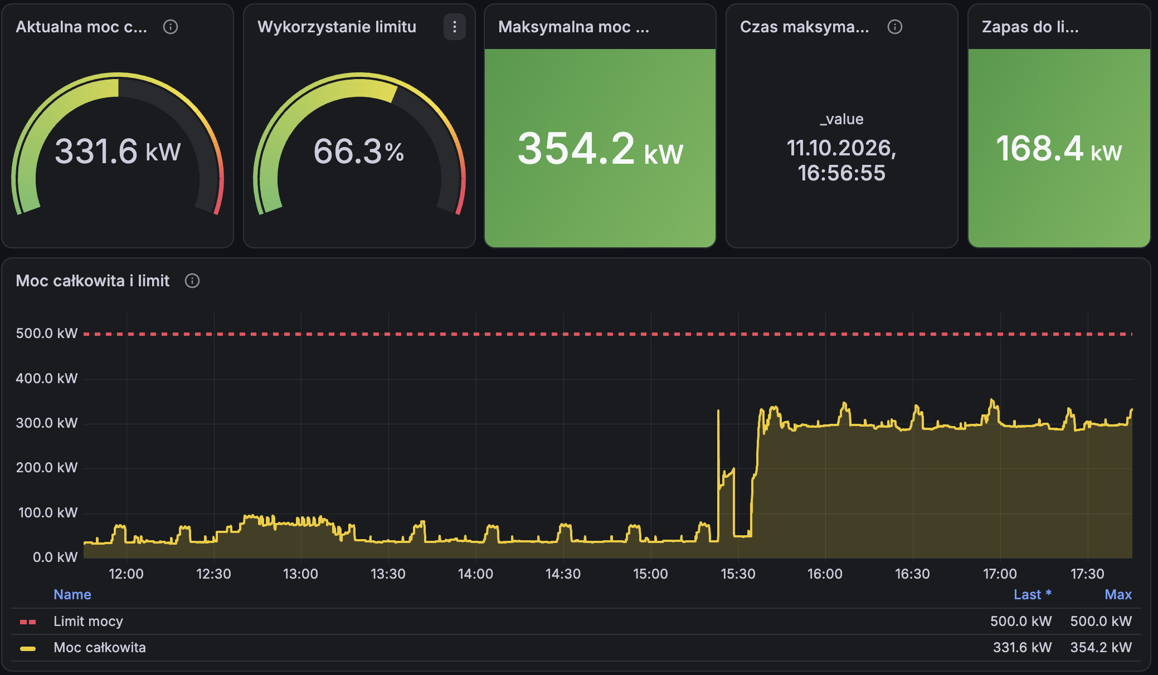Sort legend by Name column
The width and height of the screenshot is (1158, 675).
(72, 594)
